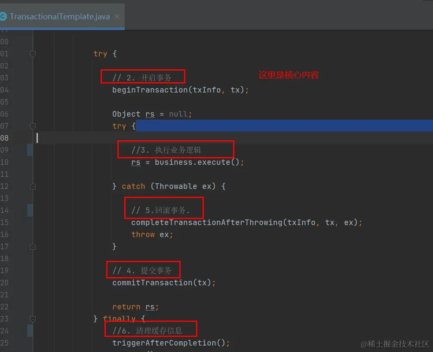Click line number 15 in the gutter
The height and width of the screenshot is (352, 433).
4,223
